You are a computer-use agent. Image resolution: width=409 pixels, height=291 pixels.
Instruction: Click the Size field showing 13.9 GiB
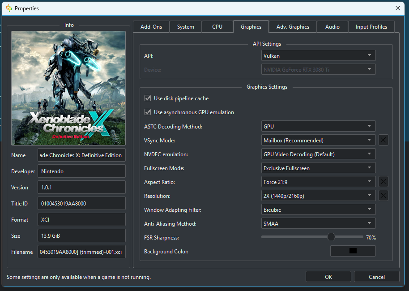[81, 235]
